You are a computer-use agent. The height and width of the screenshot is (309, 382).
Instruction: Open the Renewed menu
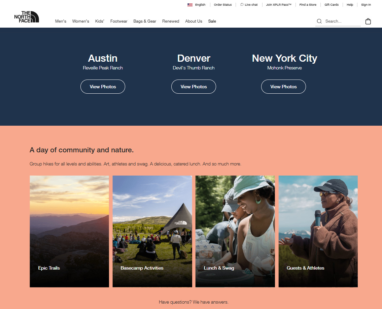click(x=171, y=21)
